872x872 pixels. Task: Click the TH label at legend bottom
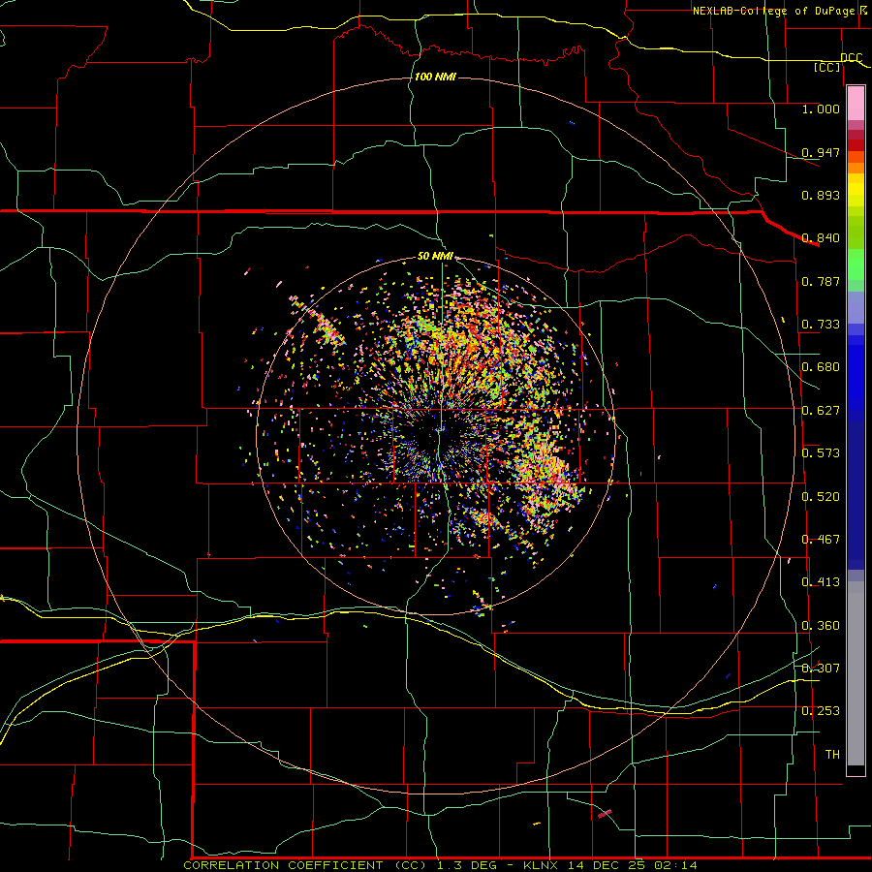point(832,755)
